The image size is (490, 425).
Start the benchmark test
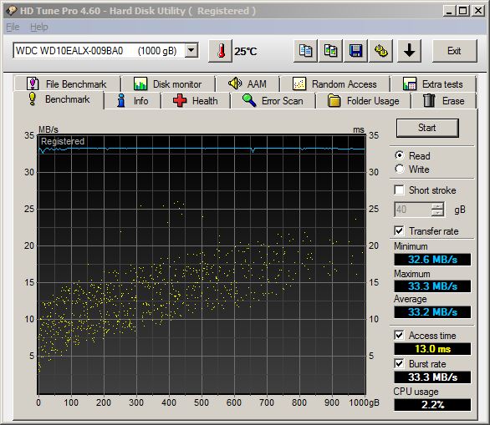[427, 128]
